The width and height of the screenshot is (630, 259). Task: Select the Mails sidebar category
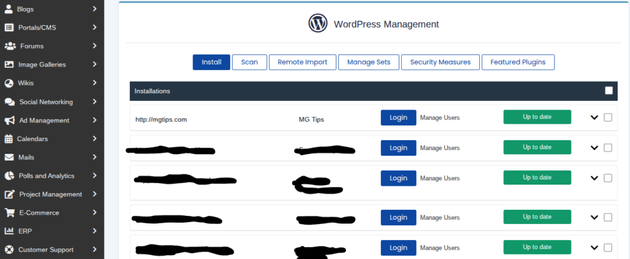click(52, 157)
